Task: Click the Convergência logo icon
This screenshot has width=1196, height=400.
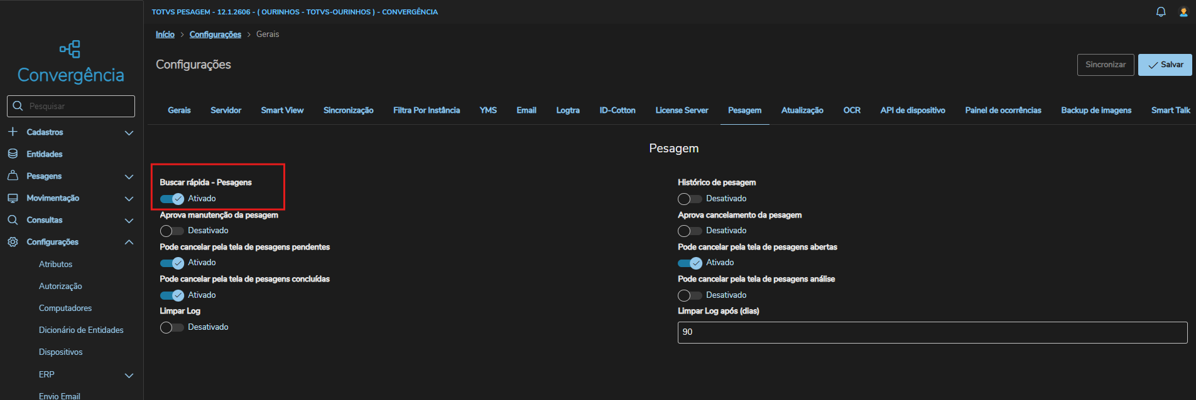Action: click(x=70, y=49)
